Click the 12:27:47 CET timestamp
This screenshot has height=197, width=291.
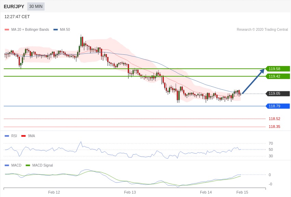[17, 17]
